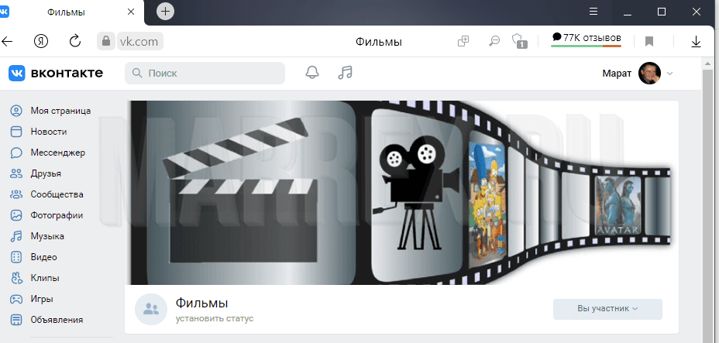Click the VKontakte logo icon
Viewport: 719px width, 343px height.
coord(17,74)
